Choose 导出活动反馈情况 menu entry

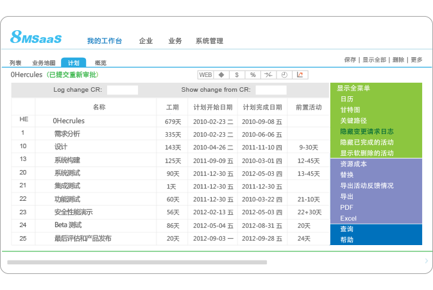(367, 185)
